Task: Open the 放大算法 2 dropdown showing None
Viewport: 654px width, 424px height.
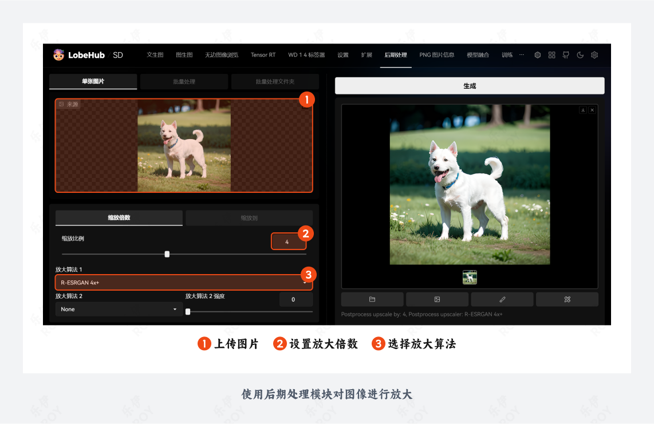Action: point(119,309)
